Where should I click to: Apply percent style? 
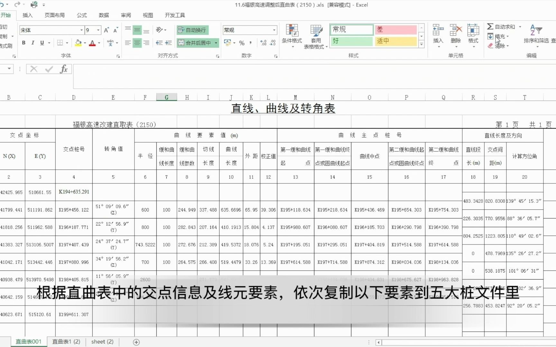(242, 43)
